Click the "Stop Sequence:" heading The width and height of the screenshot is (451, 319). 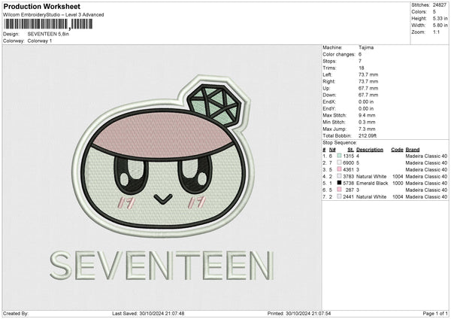pyautogui.click(x=340, y=143)
